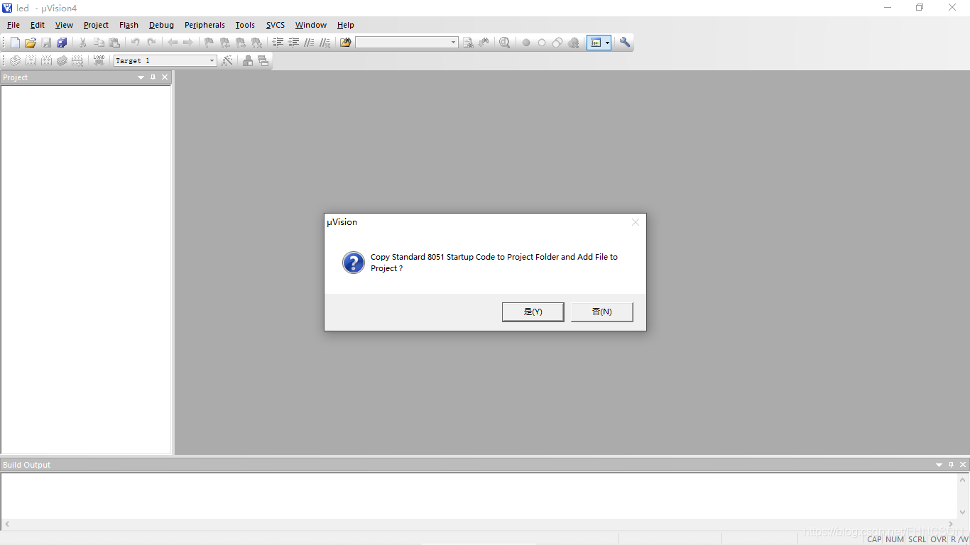
Task: Open a file with the folder icon
Action: pyautogui.click(x=31, y=43)
